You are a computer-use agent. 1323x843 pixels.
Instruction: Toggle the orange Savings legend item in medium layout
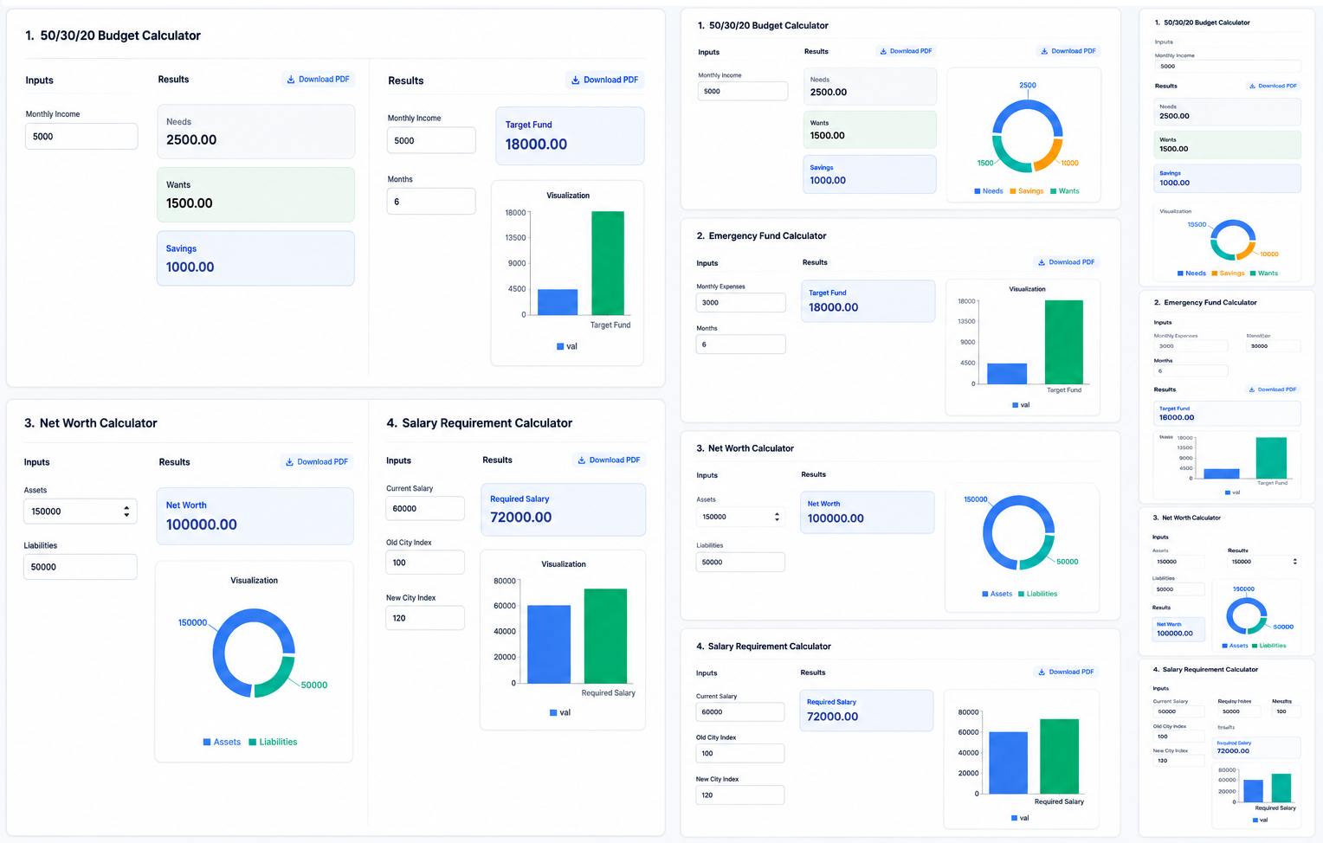pyautogui.click(x=1027, y=191)
